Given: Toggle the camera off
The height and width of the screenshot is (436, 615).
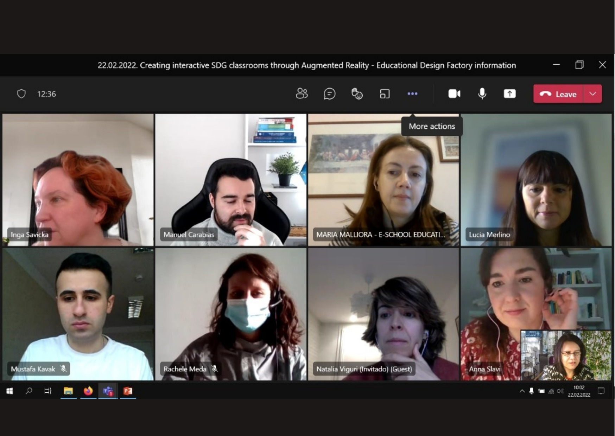Looking at the screenshot, I should (454, 94).
